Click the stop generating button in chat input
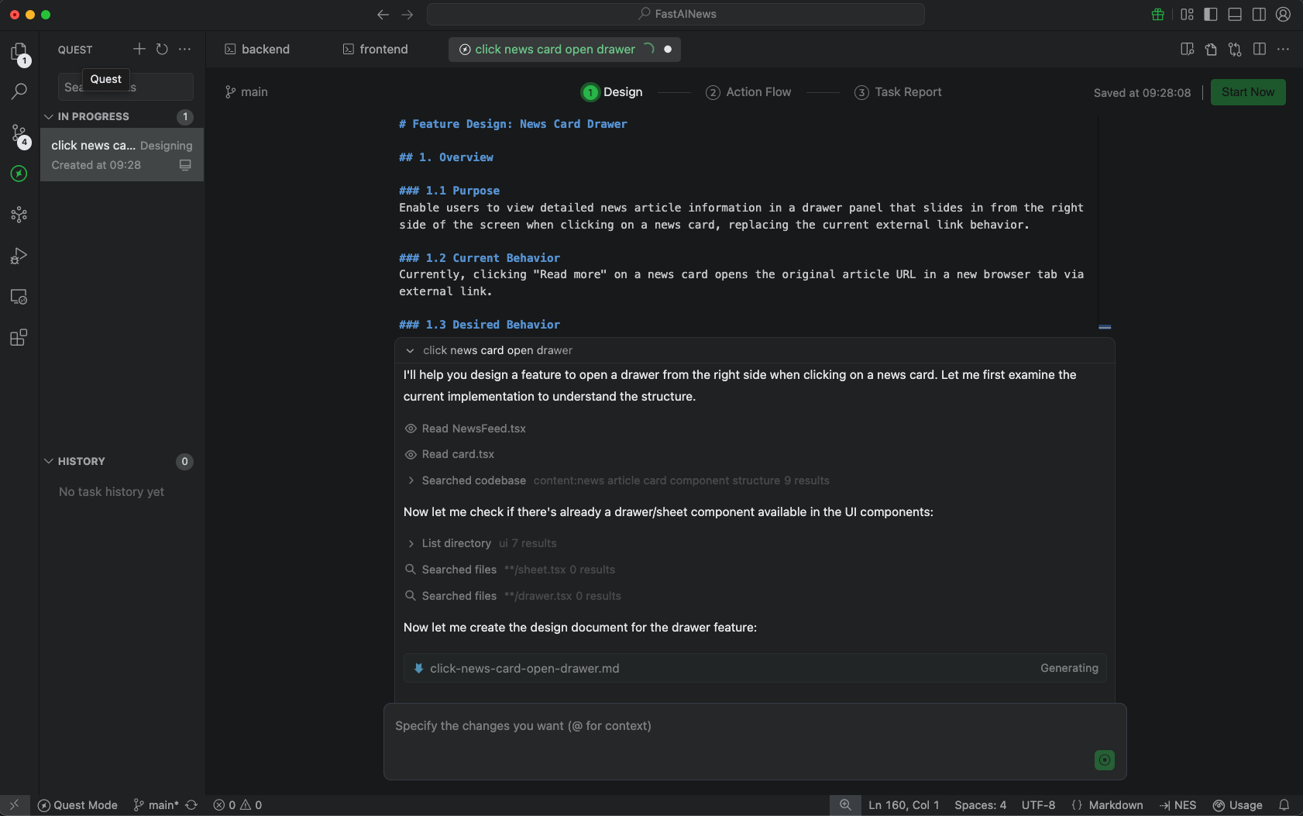This screenshot has height=816, width=1303. coord(1104,760)
